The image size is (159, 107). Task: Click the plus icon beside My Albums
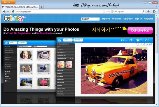[16, 55]
